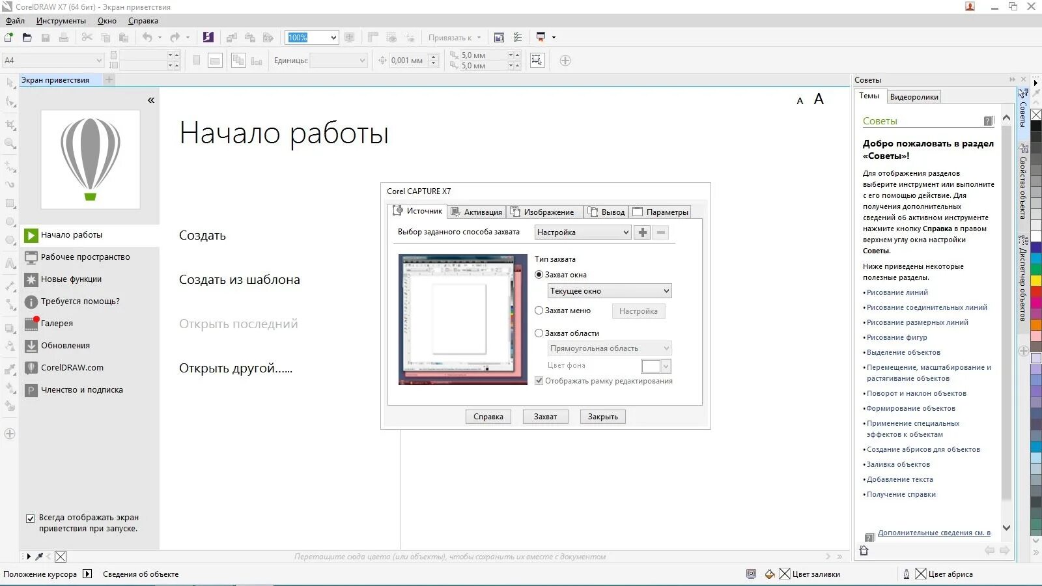Switch to the Видеоролики tab
Screen dimensions: 1042x586
914,97
